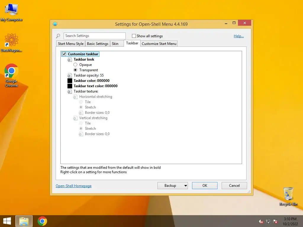Image resolution: width=303 pixels, height=227 pixels.
Task: Click the OK button
Action: (205, 186)
